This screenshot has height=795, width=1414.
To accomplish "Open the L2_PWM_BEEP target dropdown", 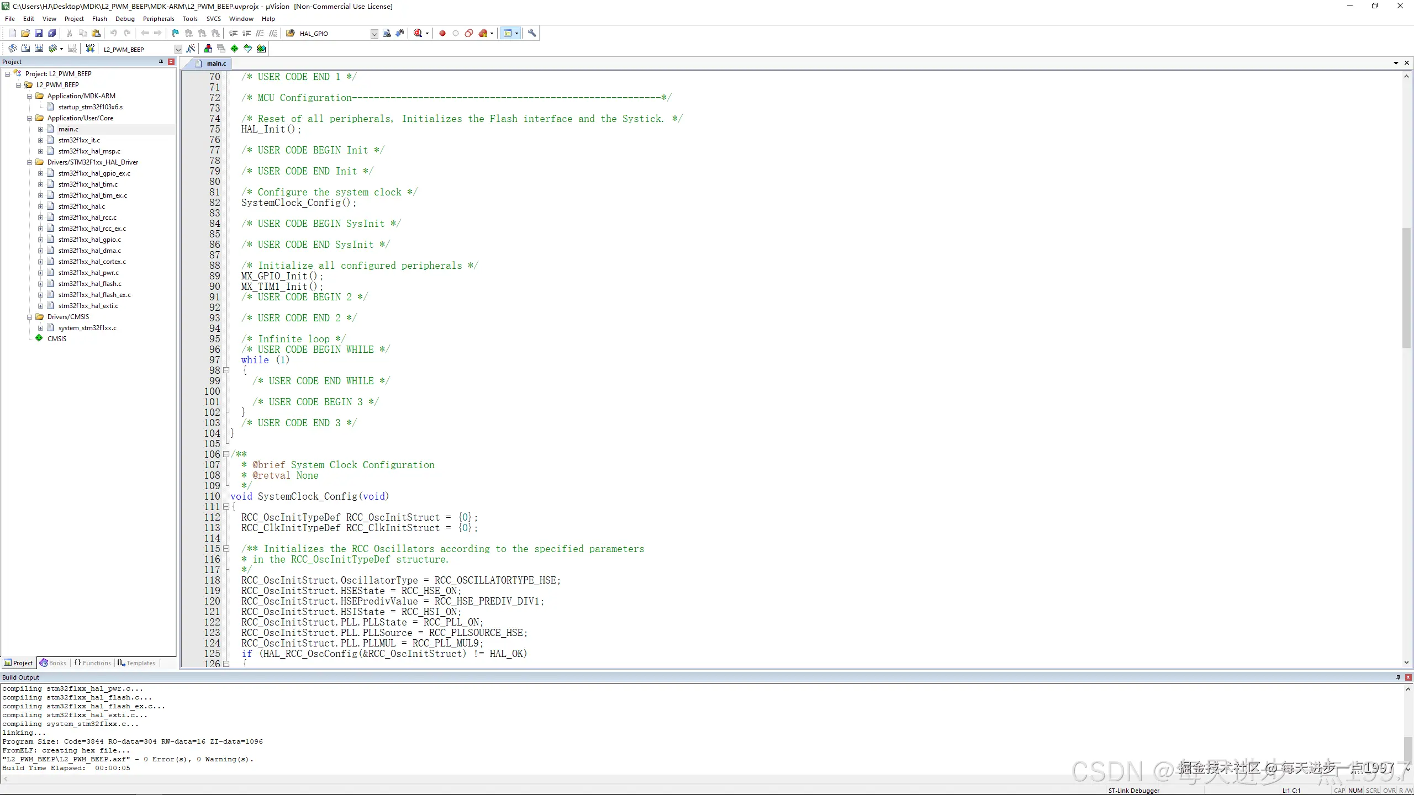I will (x=178, y=49).
